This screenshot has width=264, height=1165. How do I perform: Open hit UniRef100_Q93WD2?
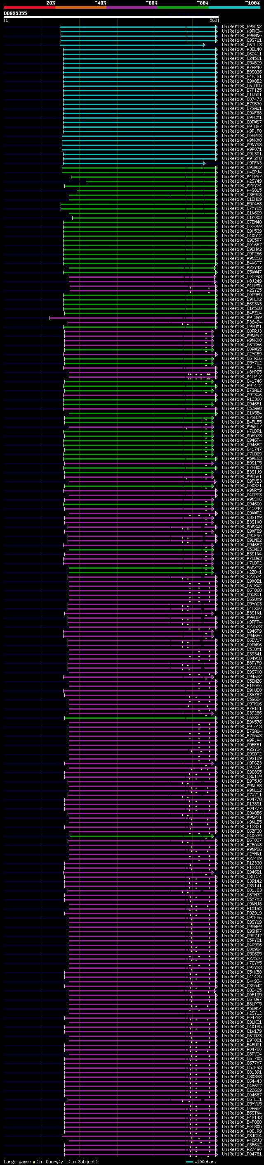click(x=241, y=167)
